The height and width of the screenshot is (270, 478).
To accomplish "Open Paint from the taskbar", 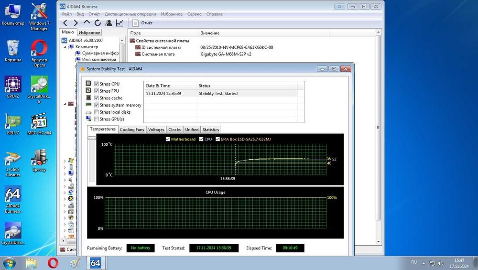I will point(75,263).
